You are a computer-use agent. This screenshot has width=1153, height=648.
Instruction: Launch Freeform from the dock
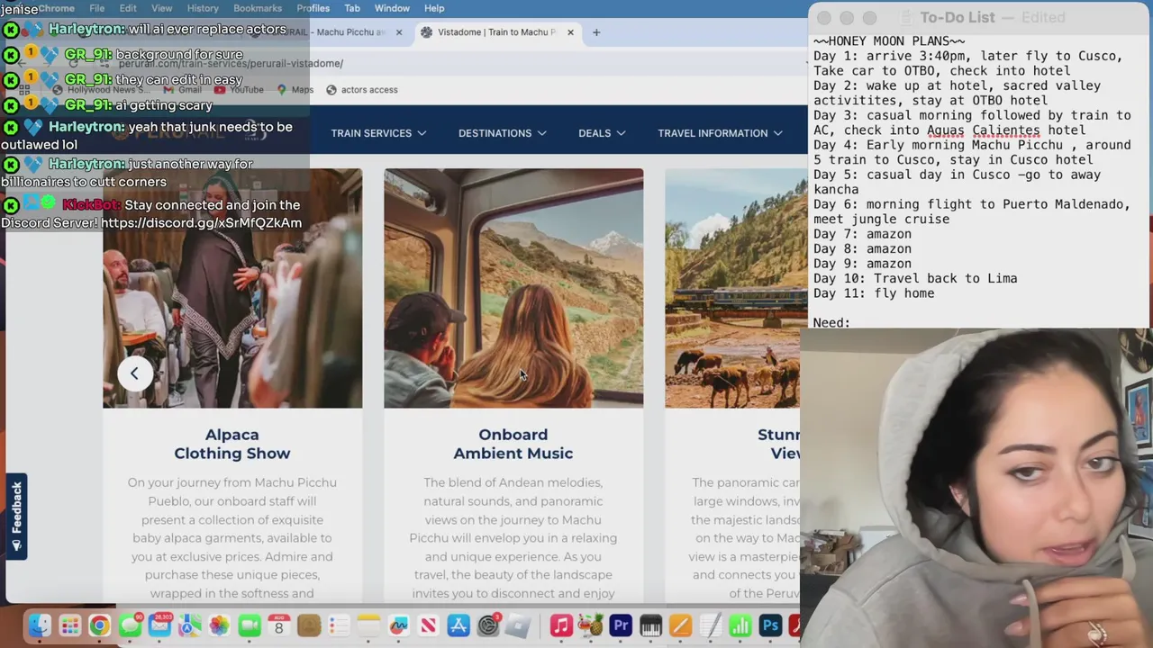398,625
